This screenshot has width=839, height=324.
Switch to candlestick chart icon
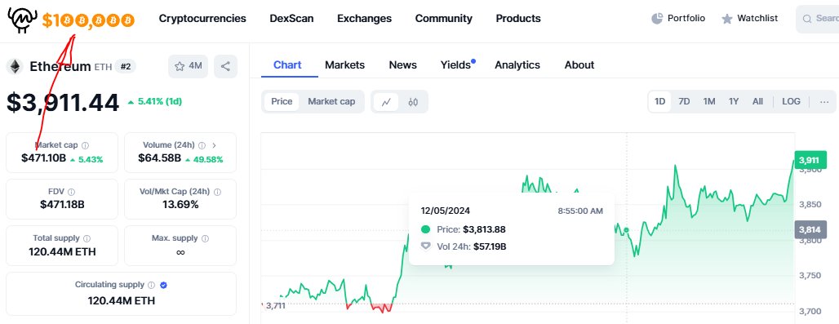413,101
